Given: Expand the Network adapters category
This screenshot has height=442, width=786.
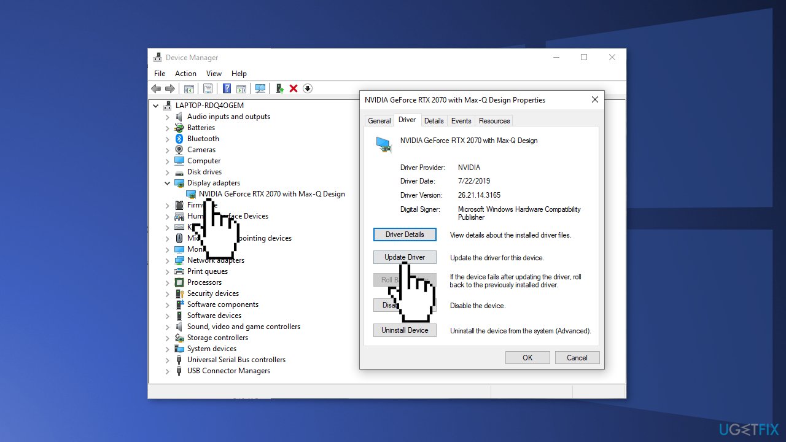Looking at the screenshot, I should click(x=167, y=260).
